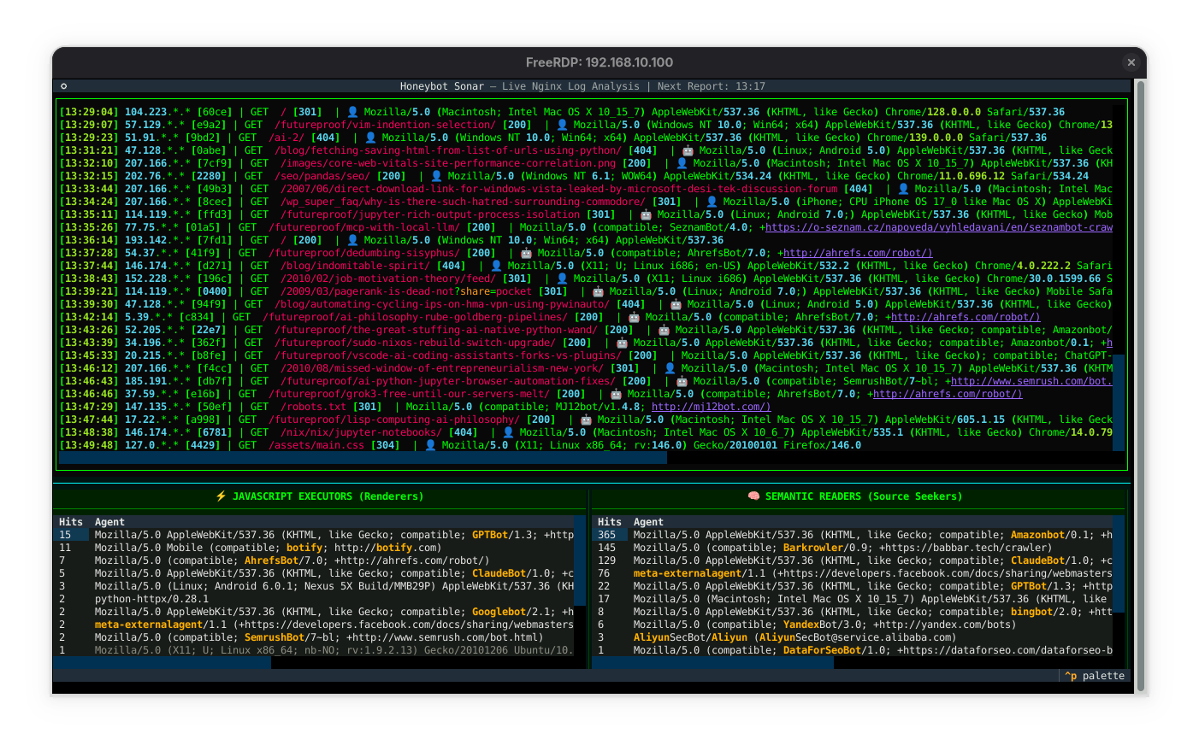Select the Agent column header in Semantic Readers
Viewport: 1199px width, 751px height.
648,522
